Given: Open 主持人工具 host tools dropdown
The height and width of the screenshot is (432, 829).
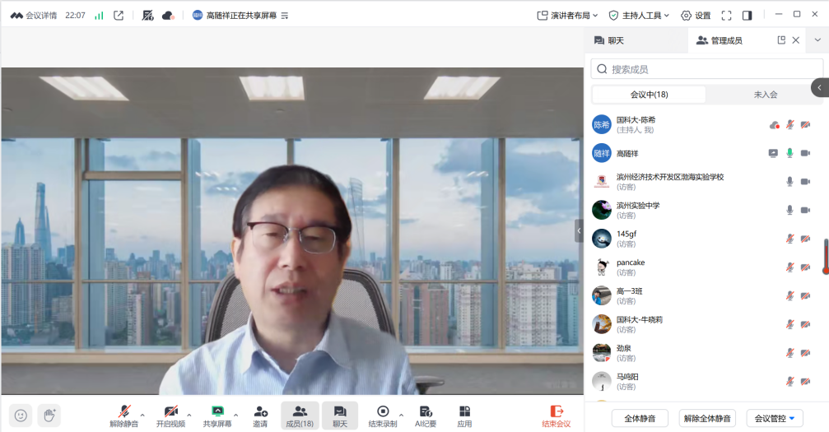Looking at the screenshot, I should coord(638,15).
